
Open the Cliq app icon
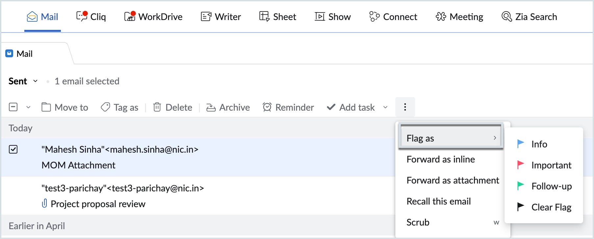click(x=82, y=16)
